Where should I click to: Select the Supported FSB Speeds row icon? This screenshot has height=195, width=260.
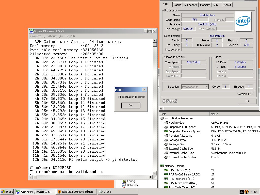click(x=166, y=127)
